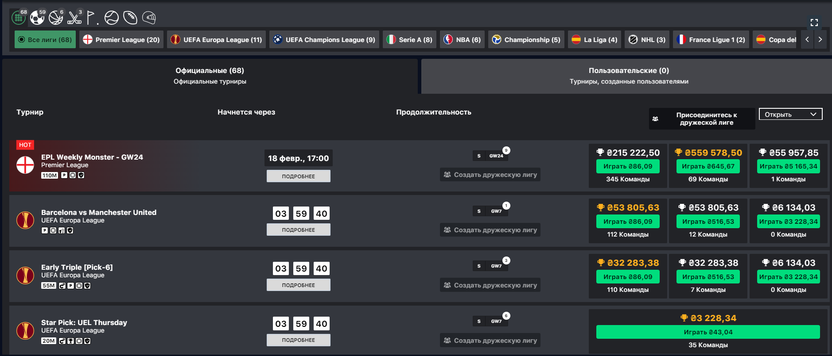Create friendly league for Barcelona vs Manchester United
Screen dimensions: 832x356
click(490, 230)
